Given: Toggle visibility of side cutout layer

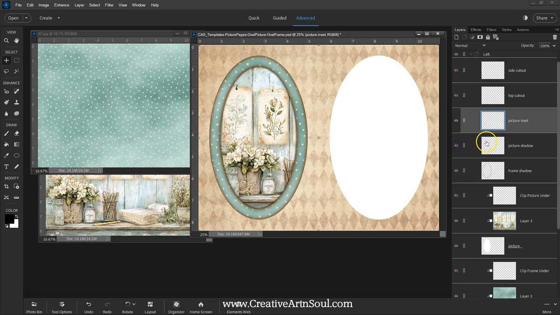Looking at the screenshot, I should [456, 70].
